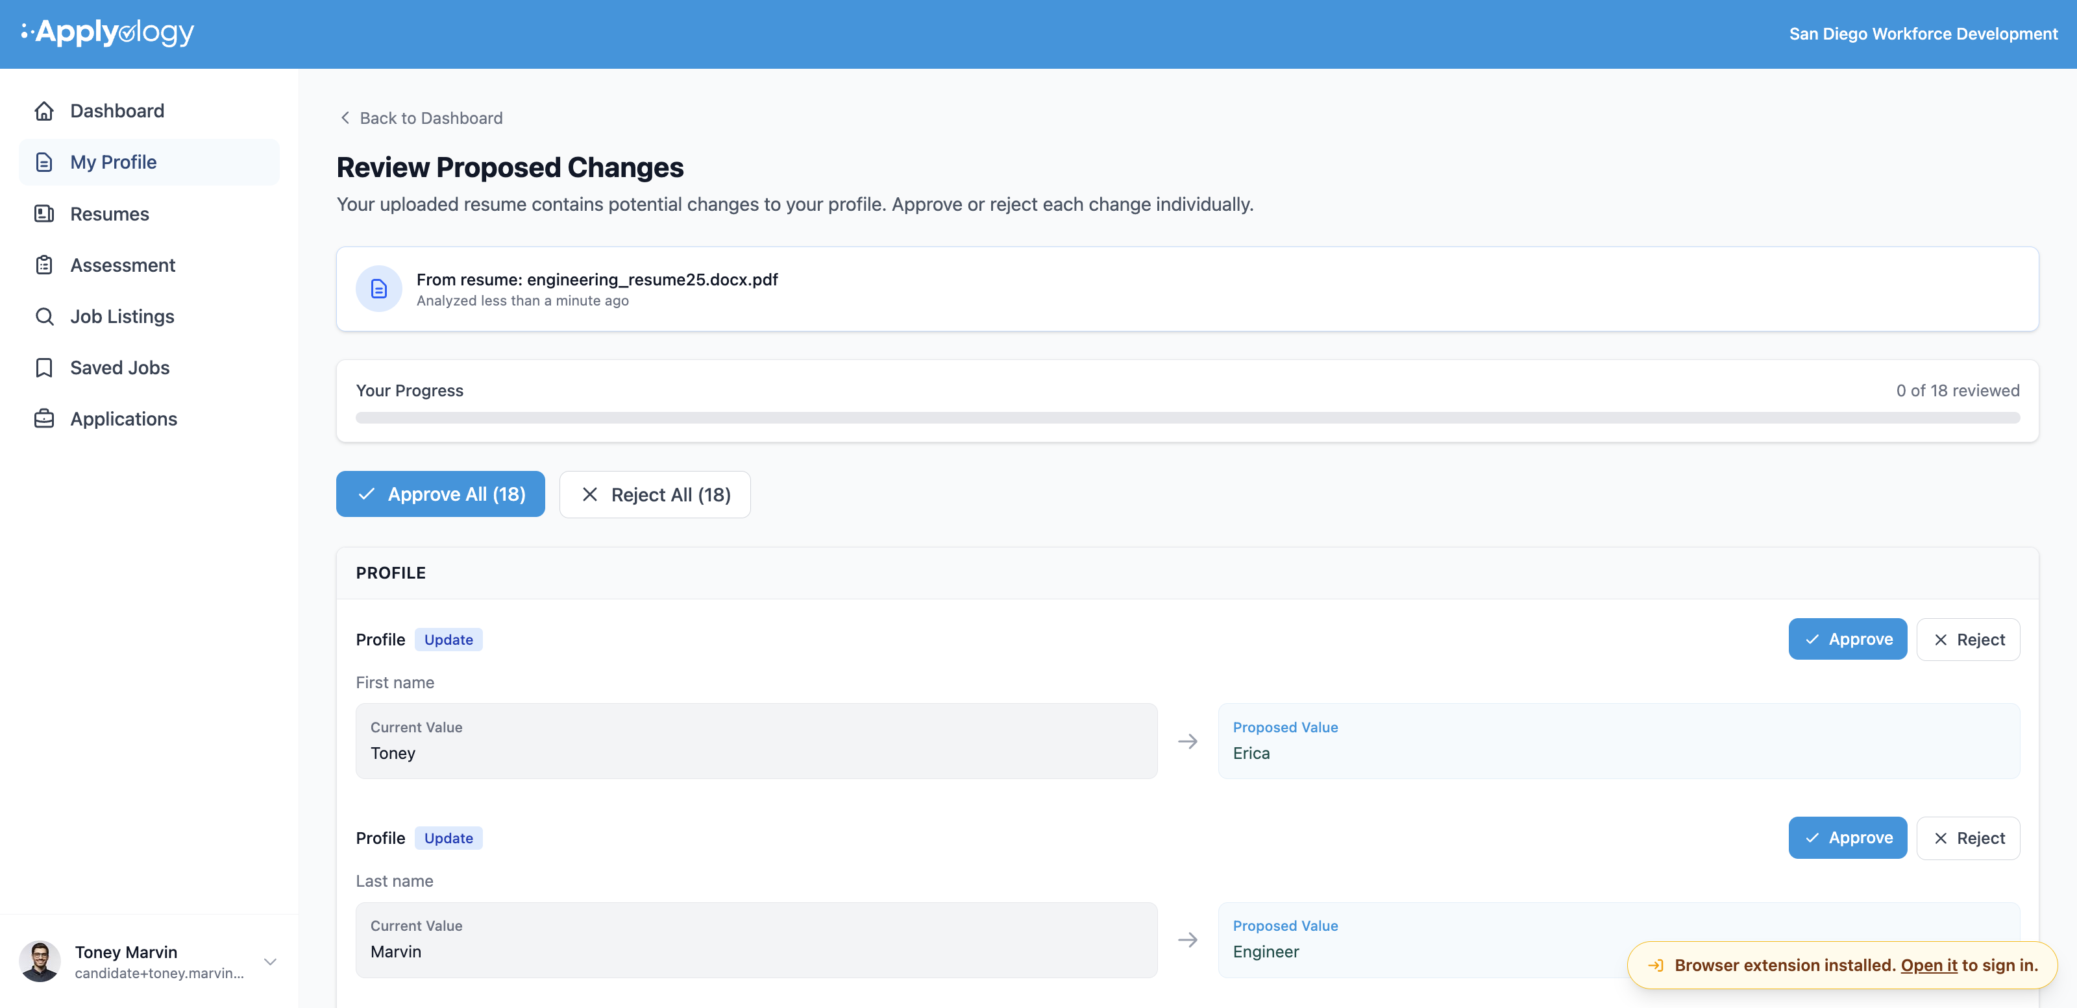This screenshot has width=2077, height=1008.
Task: Go to Resumes section
Action: 149,213
